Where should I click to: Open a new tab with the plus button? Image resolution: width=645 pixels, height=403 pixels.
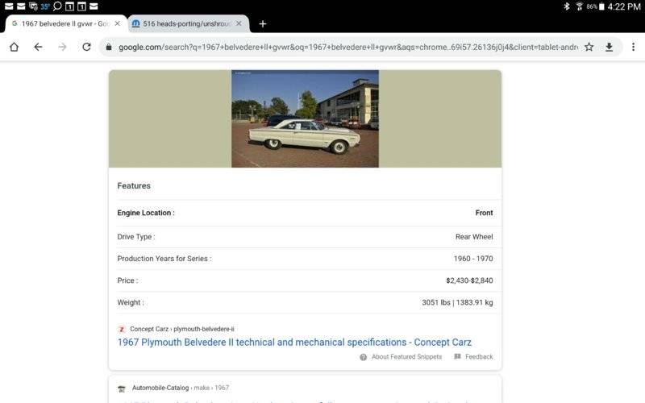[263, 24]
